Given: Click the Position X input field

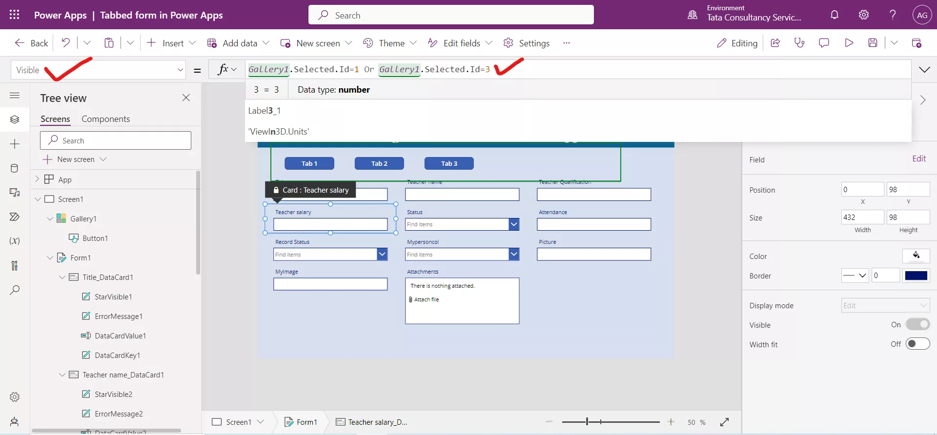Looking at the screenshot, I should pos(862,189).
